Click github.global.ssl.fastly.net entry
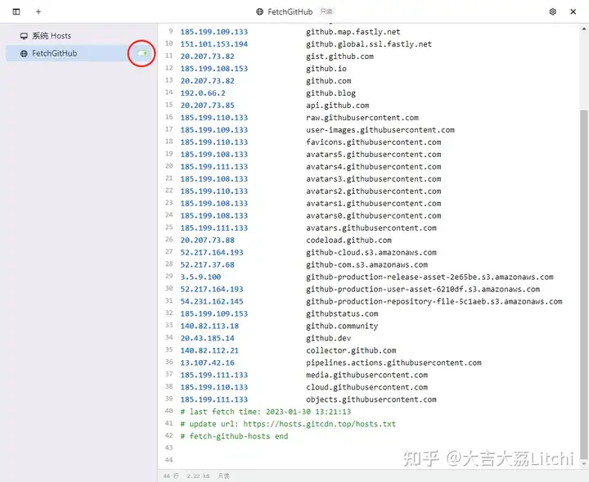The image size is (589, 482). 369,44
